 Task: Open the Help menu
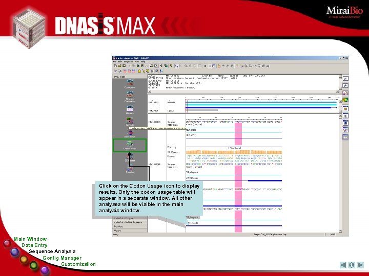pos(143,61)
